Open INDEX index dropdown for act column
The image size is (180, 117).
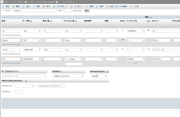coord(136,59)
